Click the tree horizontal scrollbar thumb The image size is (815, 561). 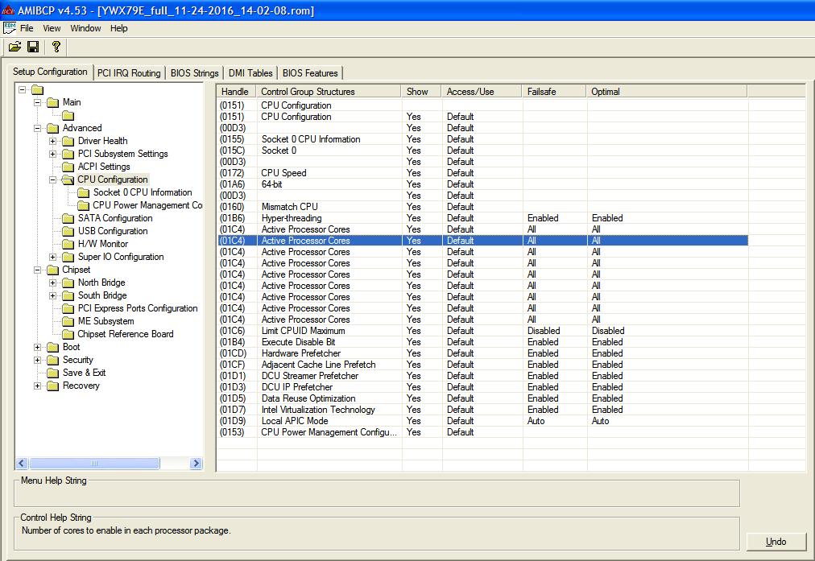[x=94, y=464]
